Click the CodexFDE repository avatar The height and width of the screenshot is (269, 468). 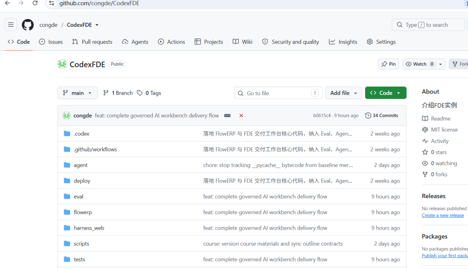(x=62, y=64)
